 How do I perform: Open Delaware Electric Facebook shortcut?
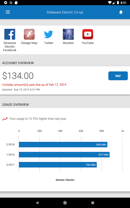(x=10, y=34)
